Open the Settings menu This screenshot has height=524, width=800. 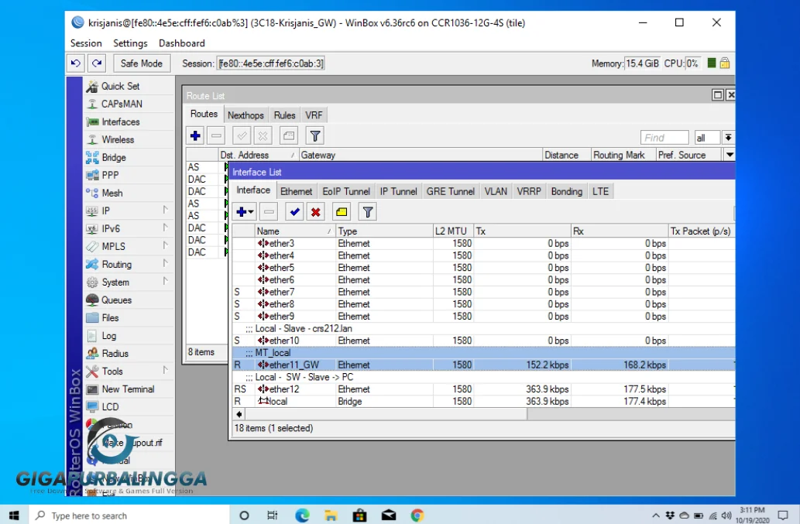coord(130,43)
